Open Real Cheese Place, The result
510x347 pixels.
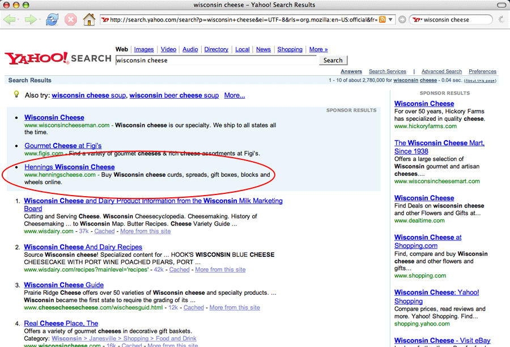pos(61,323)
